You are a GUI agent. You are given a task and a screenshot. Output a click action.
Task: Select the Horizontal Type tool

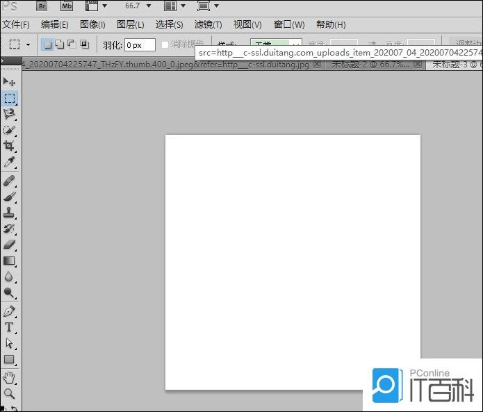point(10,327)
